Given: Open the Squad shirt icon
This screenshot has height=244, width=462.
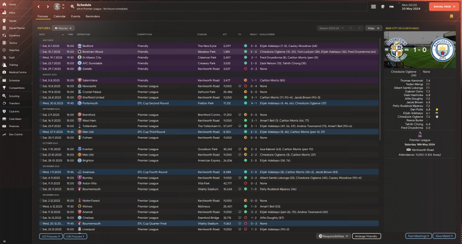Looking at the screenshot, I should tap(4, 21).
